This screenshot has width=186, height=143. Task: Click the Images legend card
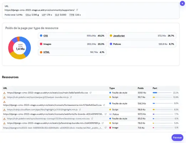coord(72,44)
